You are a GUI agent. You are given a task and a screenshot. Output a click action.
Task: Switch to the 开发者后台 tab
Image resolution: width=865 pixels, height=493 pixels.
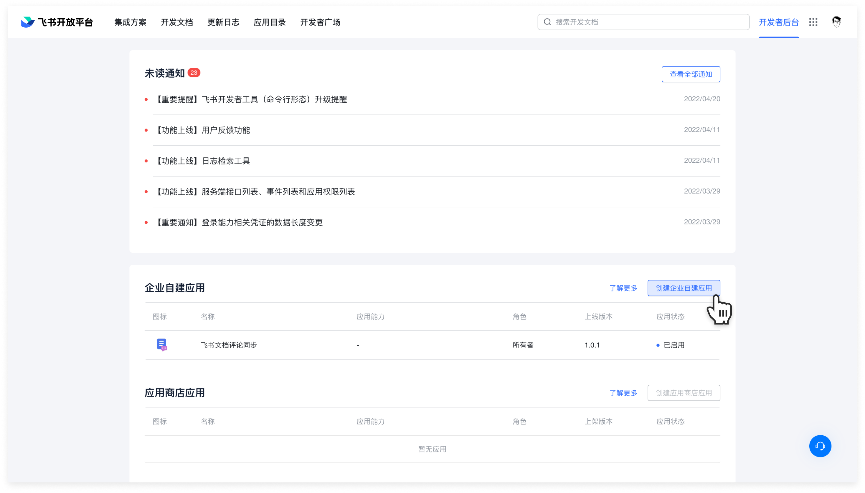pos(779,22)
